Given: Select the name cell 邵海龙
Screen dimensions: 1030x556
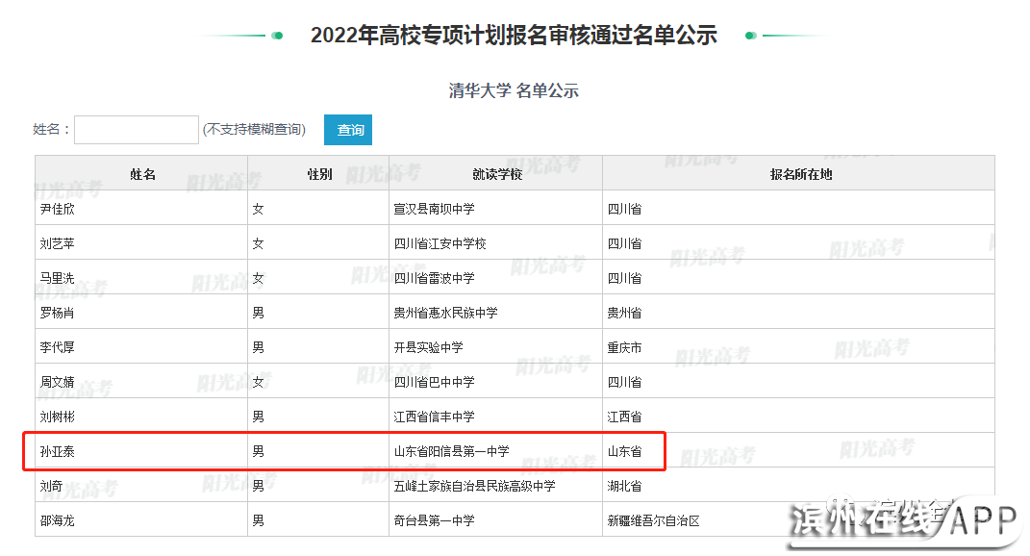Looking at the screenshot, I should tap(58, 520).
